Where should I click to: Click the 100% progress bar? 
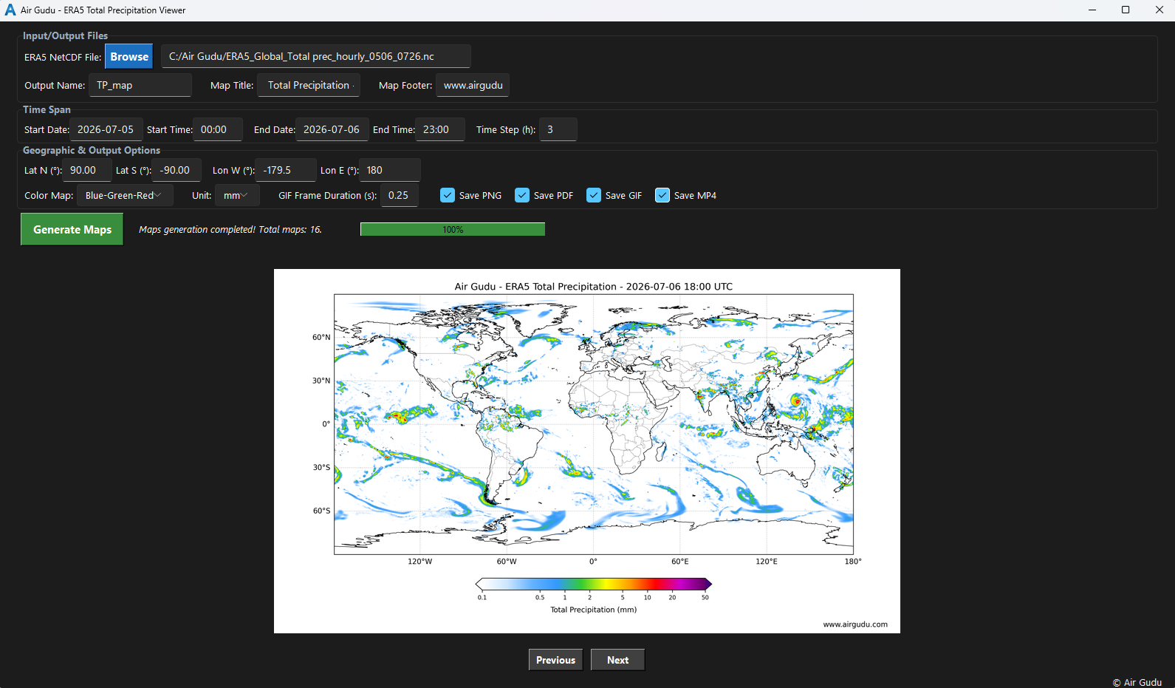point(453,229)
